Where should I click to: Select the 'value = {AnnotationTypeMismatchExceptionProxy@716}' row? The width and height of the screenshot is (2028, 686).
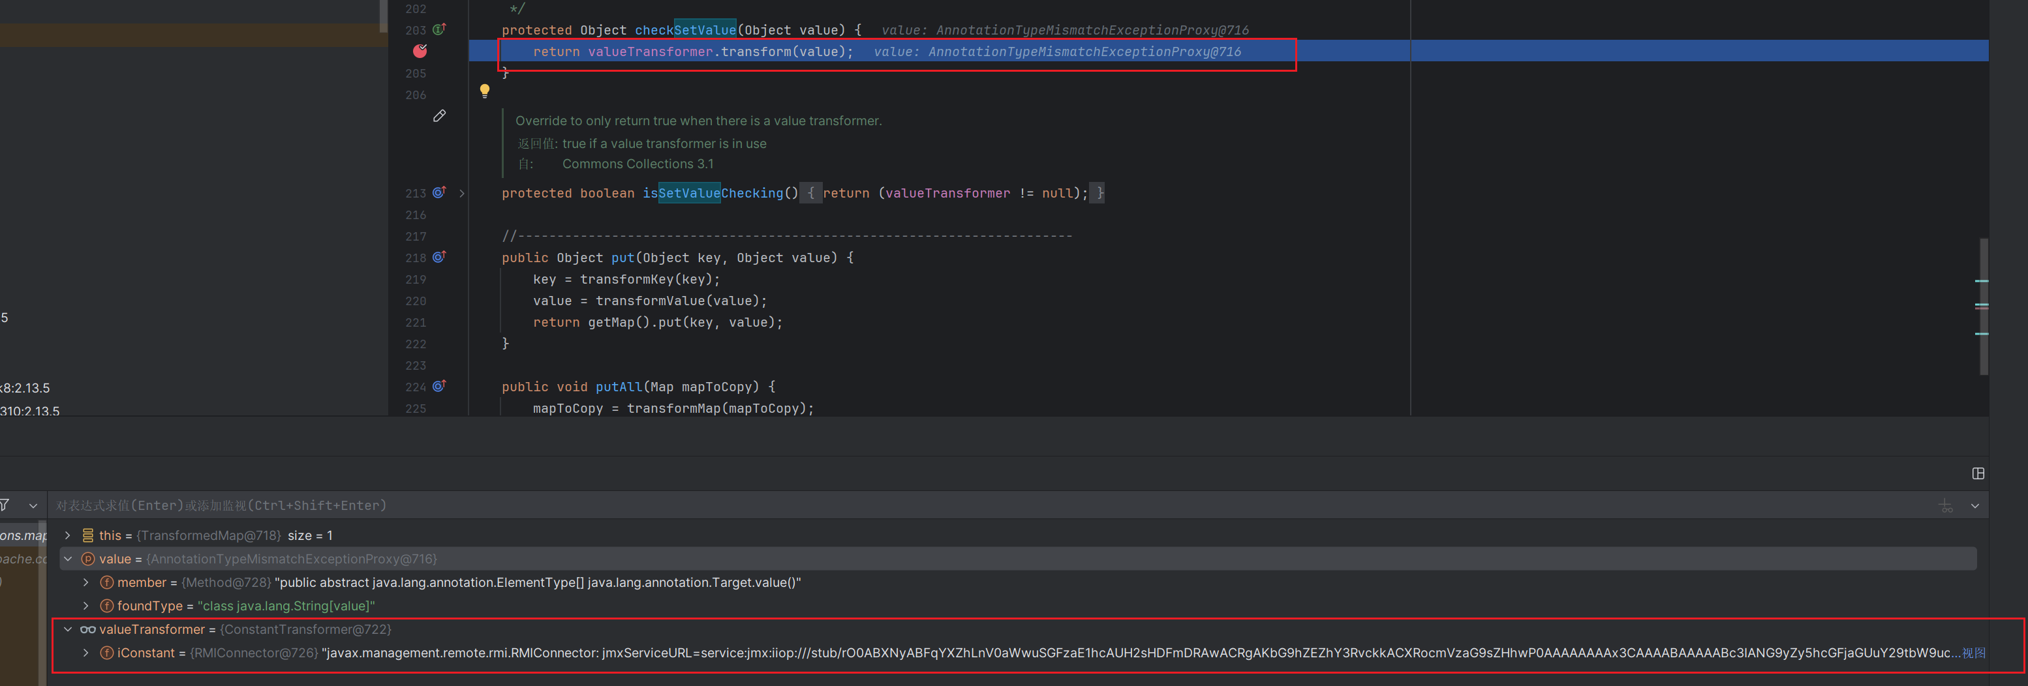(1018, 559)
